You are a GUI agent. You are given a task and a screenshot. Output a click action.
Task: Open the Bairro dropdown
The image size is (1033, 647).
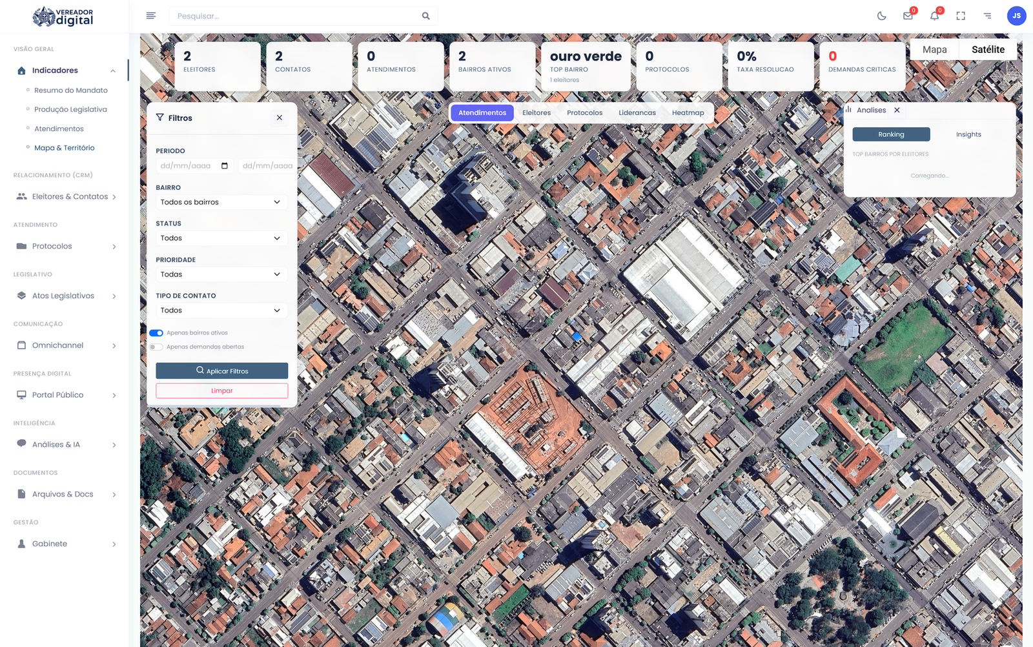click(x=221, y=202)
